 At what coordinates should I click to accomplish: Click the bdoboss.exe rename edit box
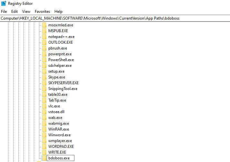(x=61, y=158)
